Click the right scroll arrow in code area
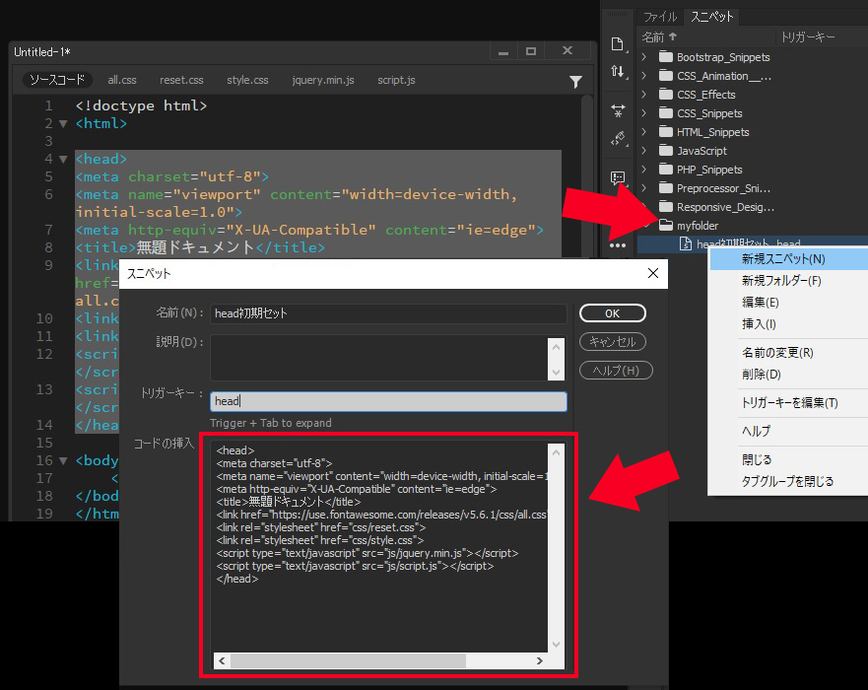 coord(539,660)
